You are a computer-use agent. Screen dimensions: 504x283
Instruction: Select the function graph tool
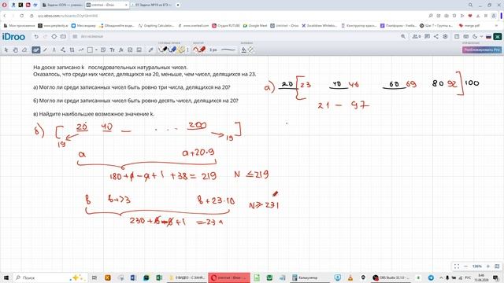[x=81, y=50]
